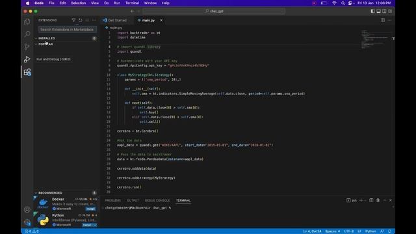416x234 pixels.
Task: Click the Ln 4, Col 24 cursor position
Action: [312, 231]
